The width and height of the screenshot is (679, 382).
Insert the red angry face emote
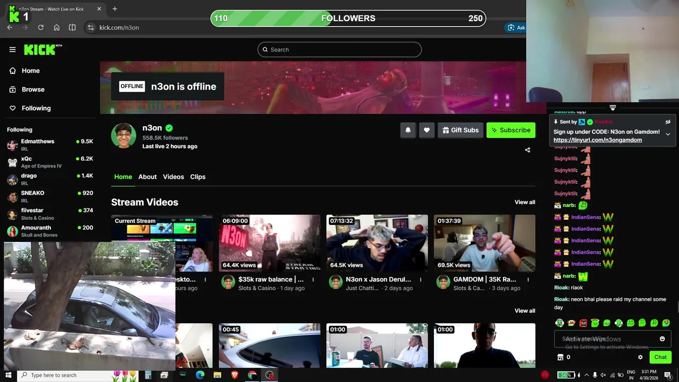tap(583, 323)
